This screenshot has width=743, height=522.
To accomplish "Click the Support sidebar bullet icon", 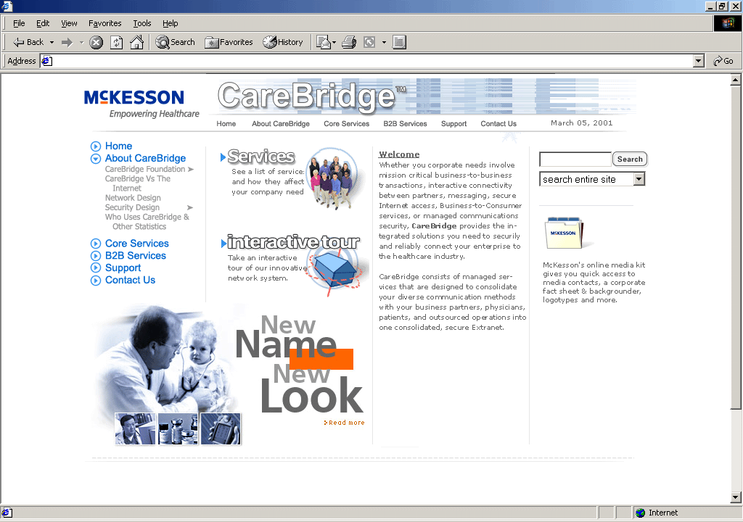I will pos(96,268).
